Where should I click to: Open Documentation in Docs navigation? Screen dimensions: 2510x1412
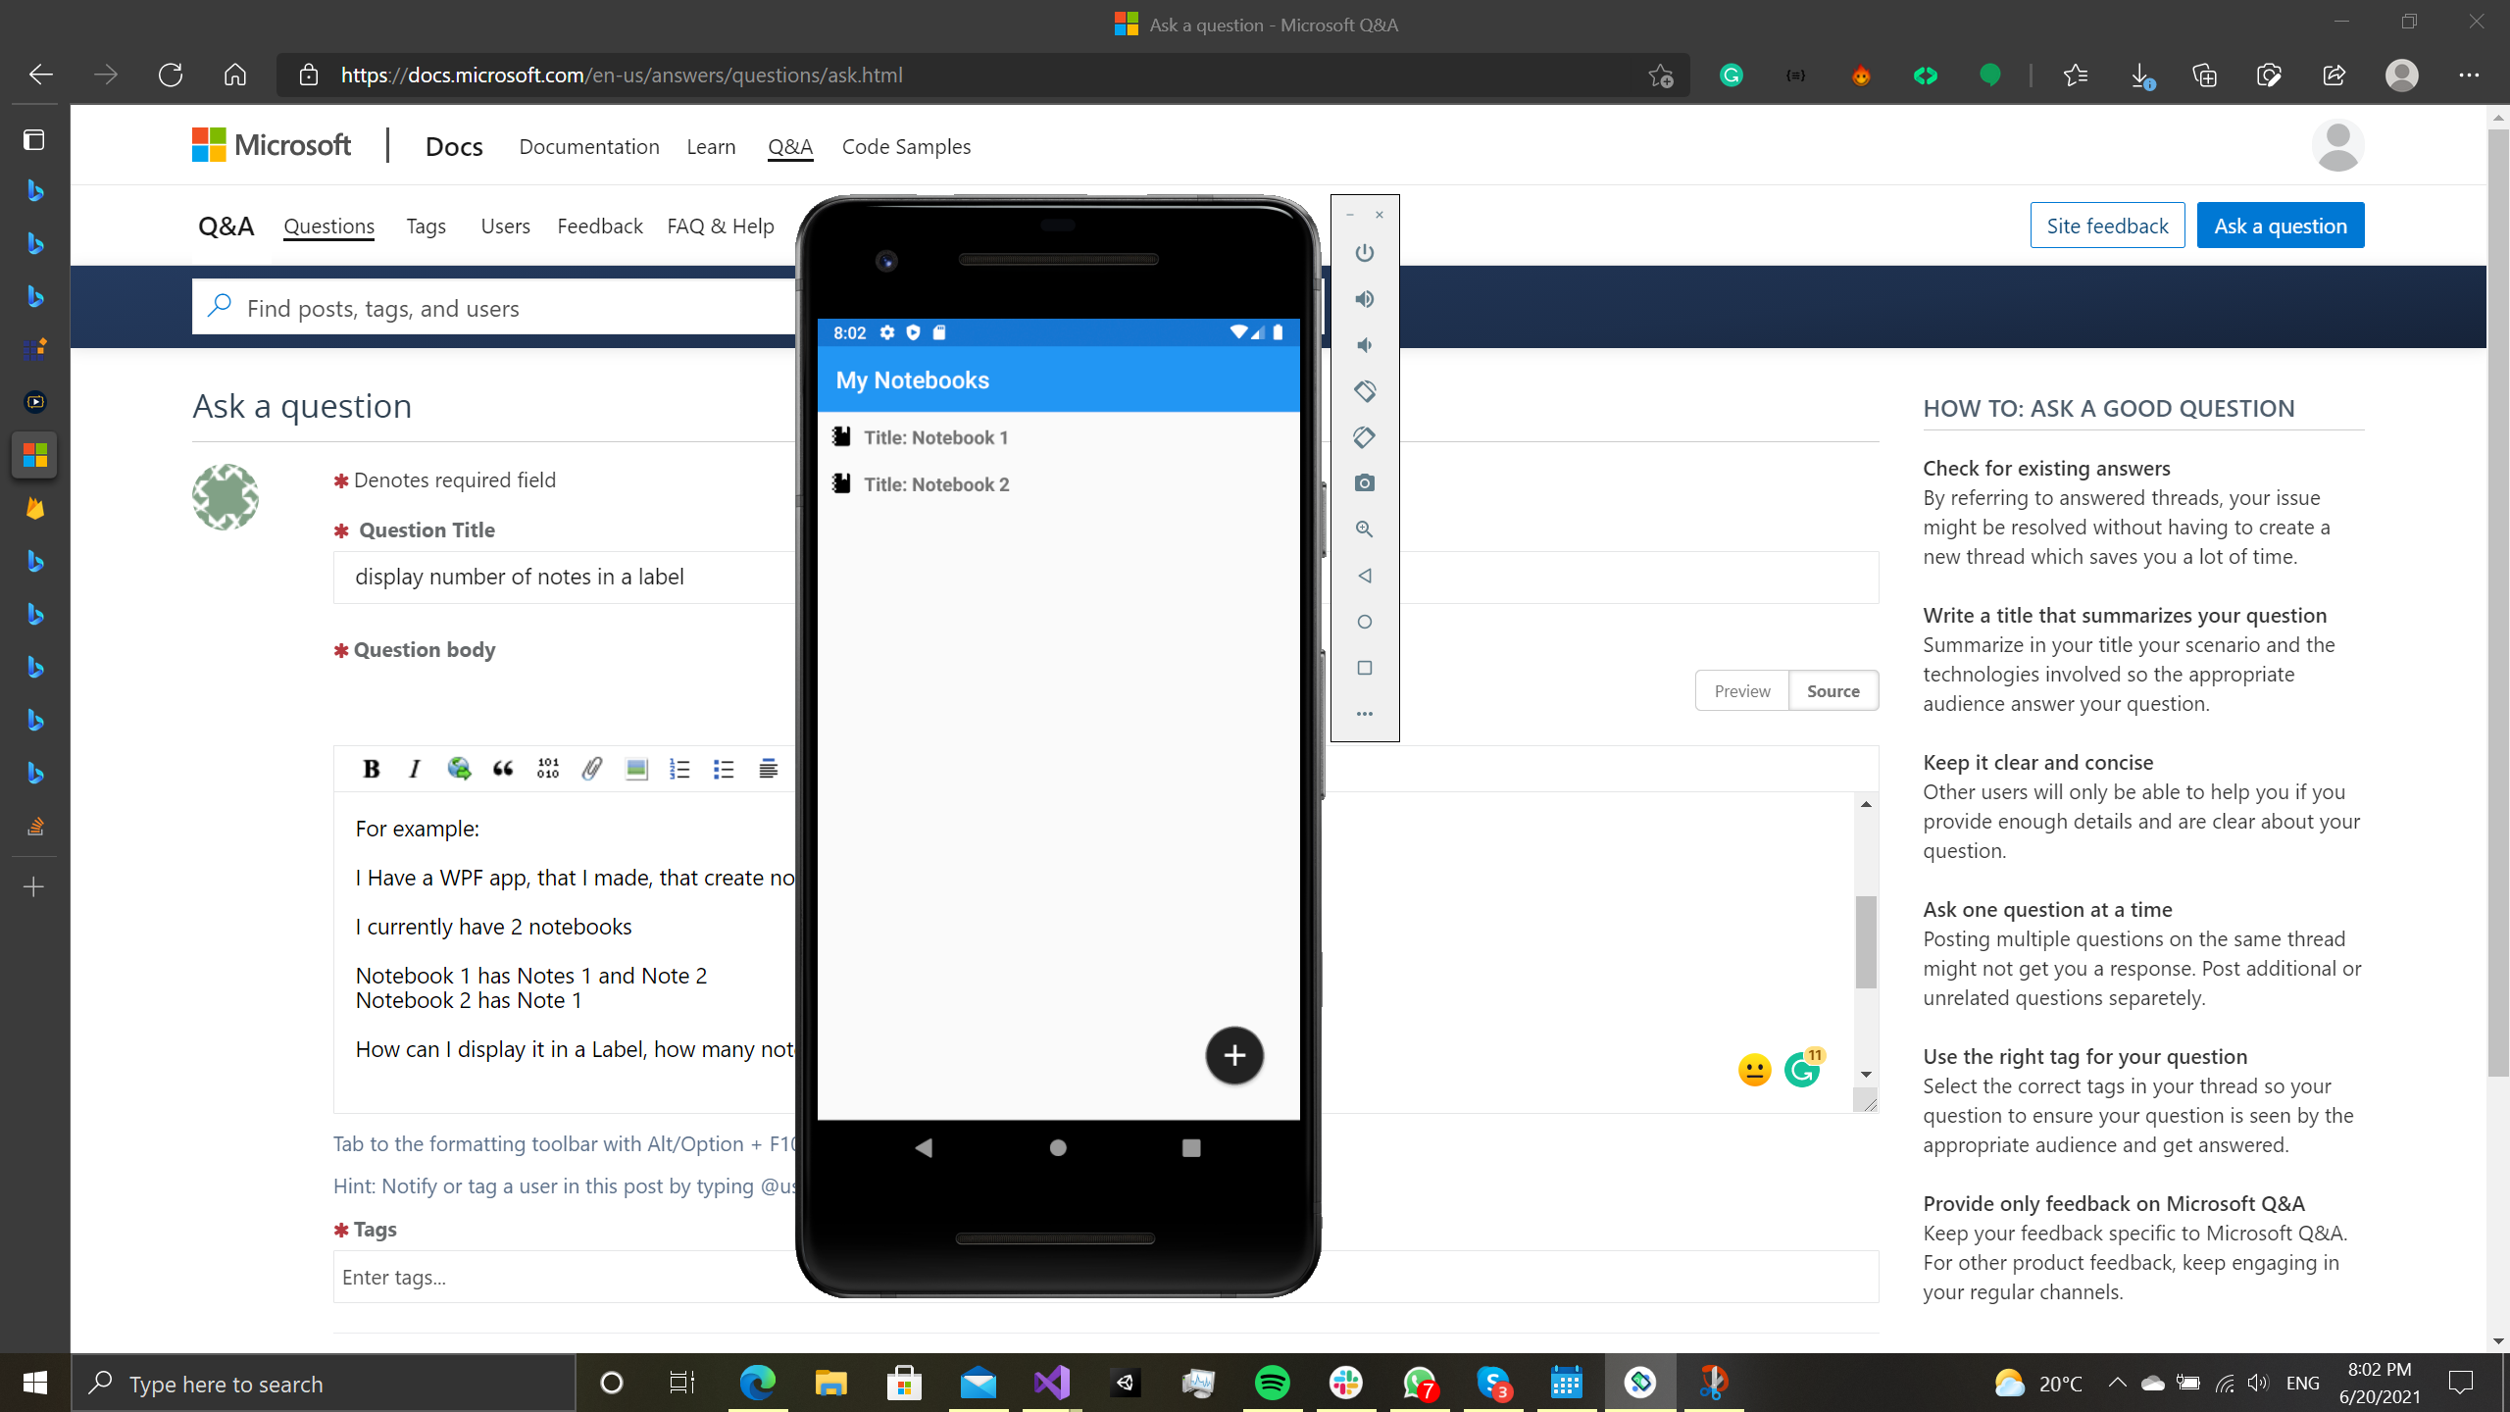(588, 147)
